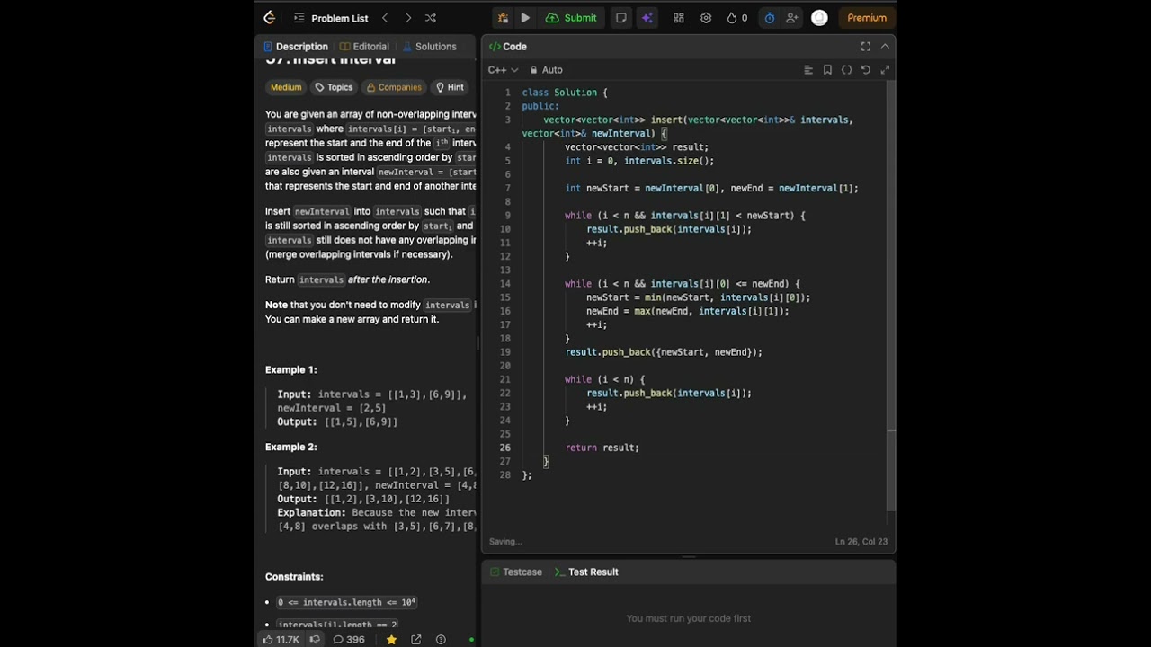Click the 'Constraints:' heading

pyautogui.click(x=294, y=576)
